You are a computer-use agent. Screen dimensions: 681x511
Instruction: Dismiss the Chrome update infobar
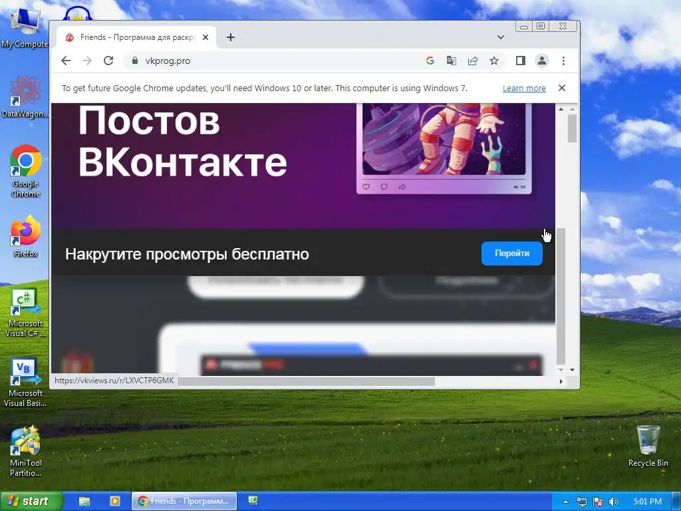(x=561, y=88)
